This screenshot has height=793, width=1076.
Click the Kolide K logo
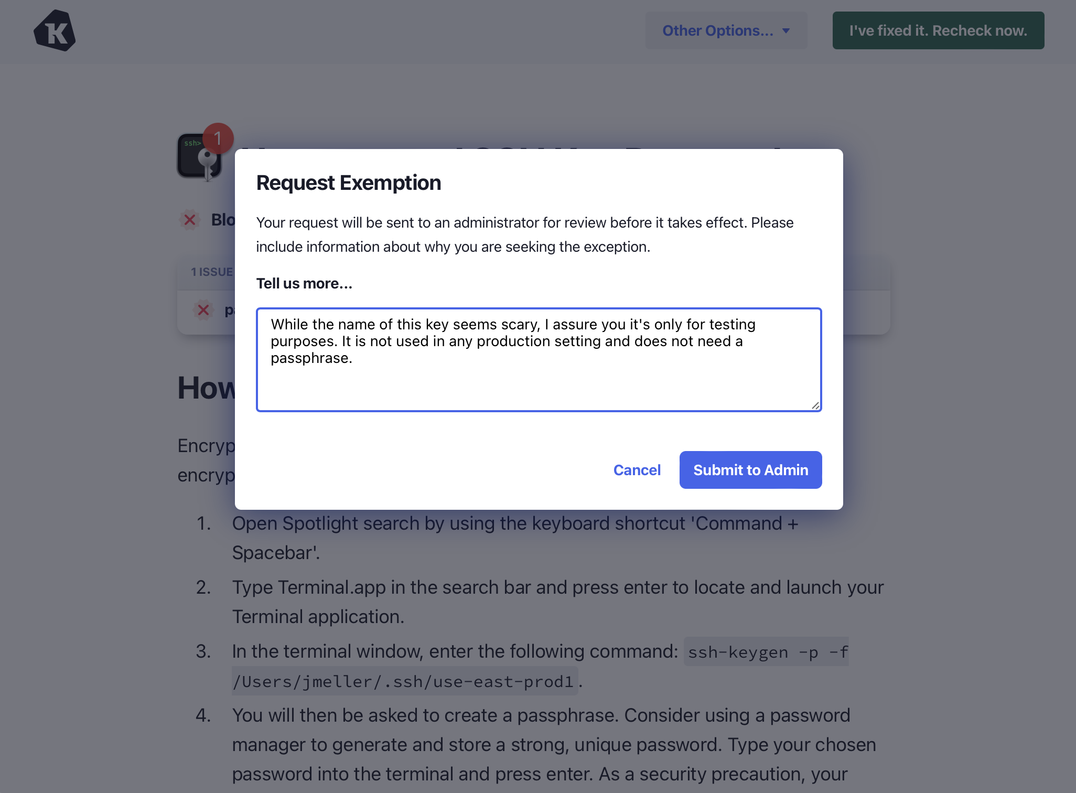[55, 30]
